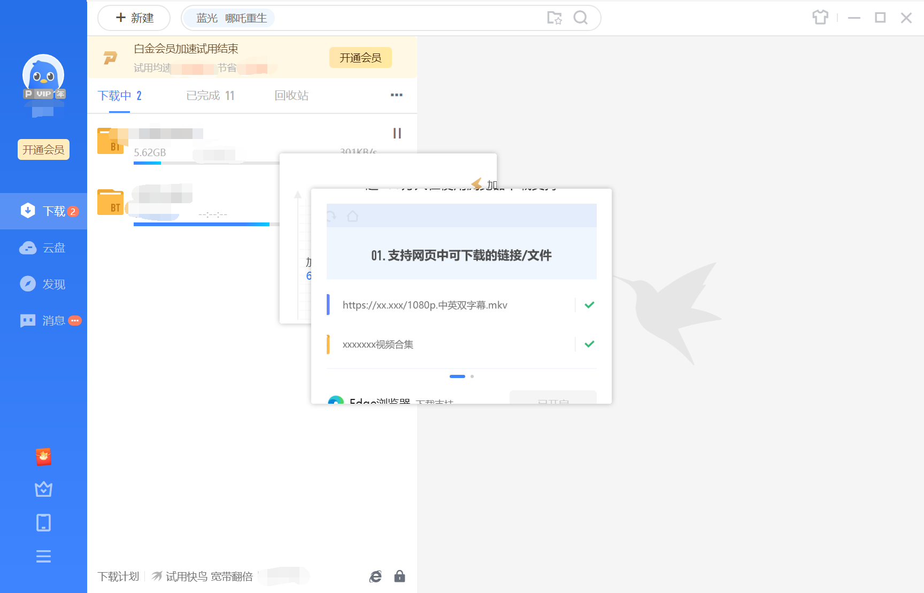Image resolution: width=924 pixels, height=593 pixels.
Task: Open the 云盘 cloud drive panel
Action: [x=43, y=248]
